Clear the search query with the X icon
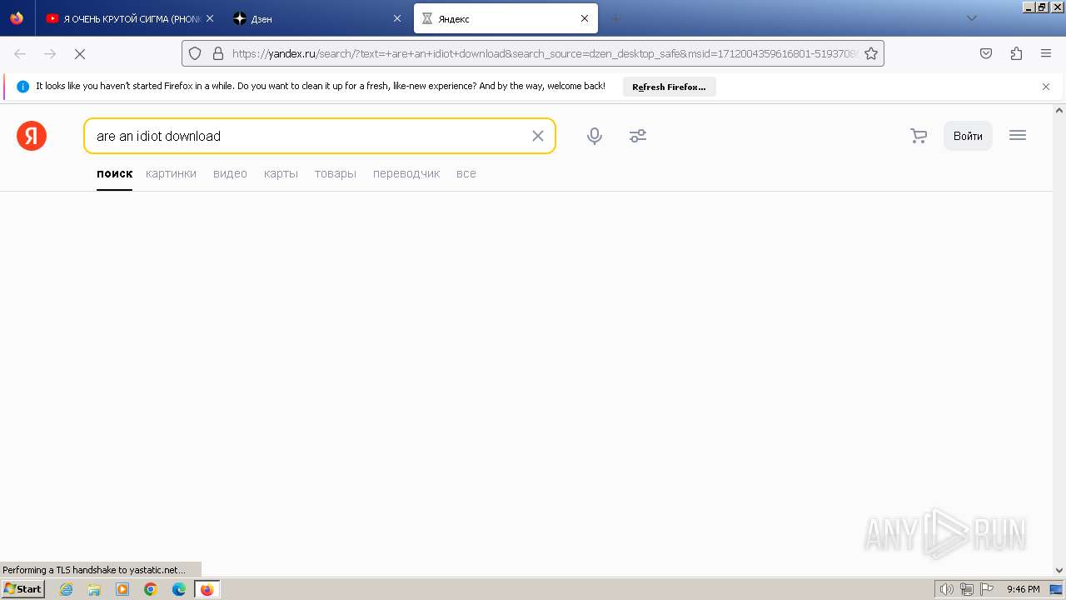The height and width of the screenshot is (600, 1066). [x=538, y=136]
